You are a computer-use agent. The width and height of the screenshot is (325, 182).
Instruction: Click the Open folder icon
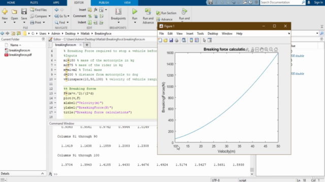(14, 12)
